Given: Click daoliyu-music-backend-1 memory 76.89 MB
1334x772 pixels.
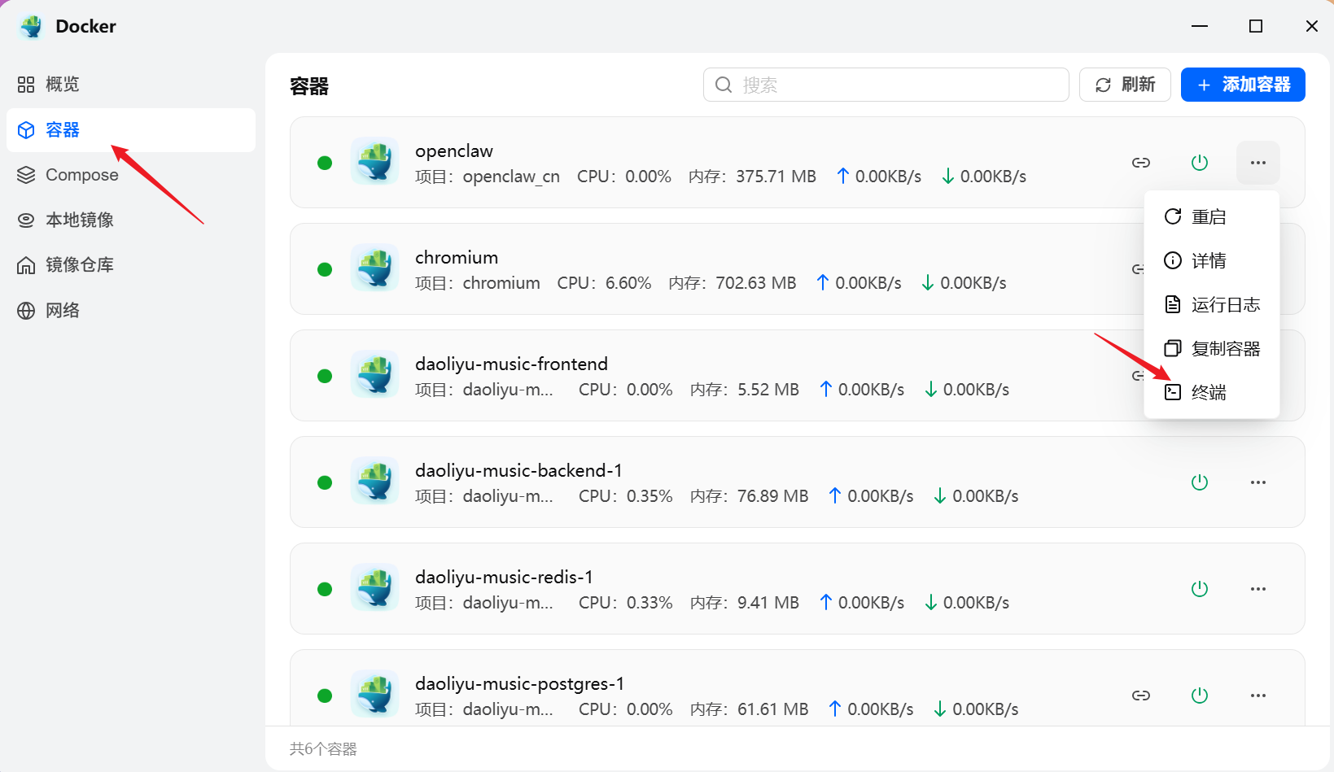Looking at the screenshot, I should coord(772,496).
